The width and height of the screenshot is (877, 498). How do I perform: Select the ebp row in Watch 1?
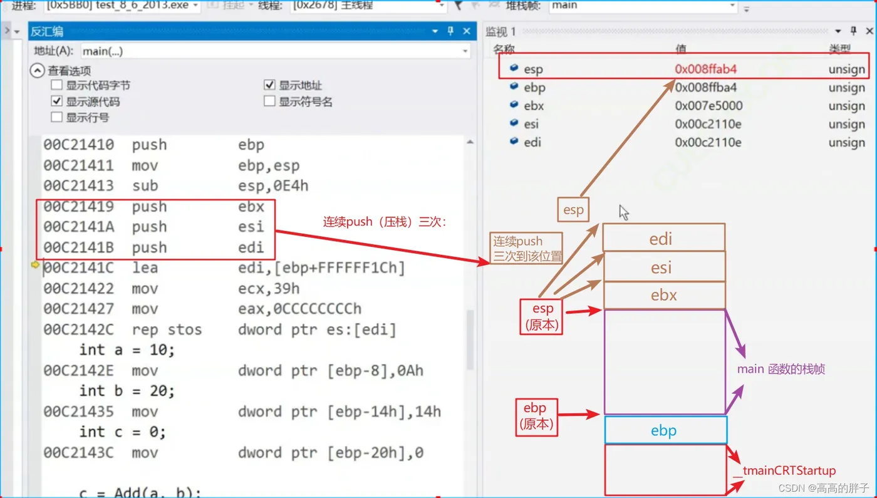coord(683,88)
